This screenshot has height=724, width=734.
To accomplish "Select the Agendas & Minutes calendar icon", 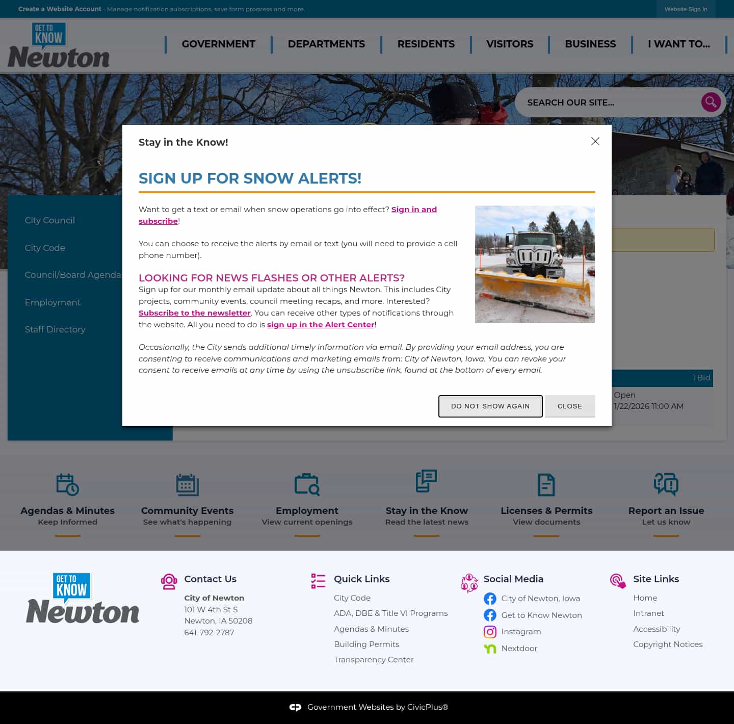I will coord(67,484).
